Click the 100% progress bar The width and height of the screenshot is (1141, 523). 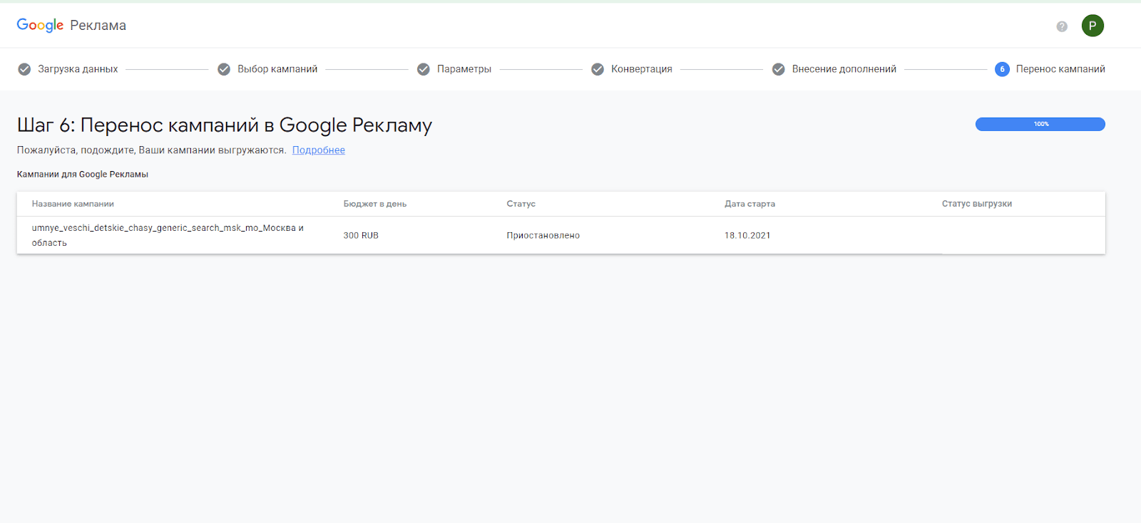pyautogui.click(x=1040, y=124)
